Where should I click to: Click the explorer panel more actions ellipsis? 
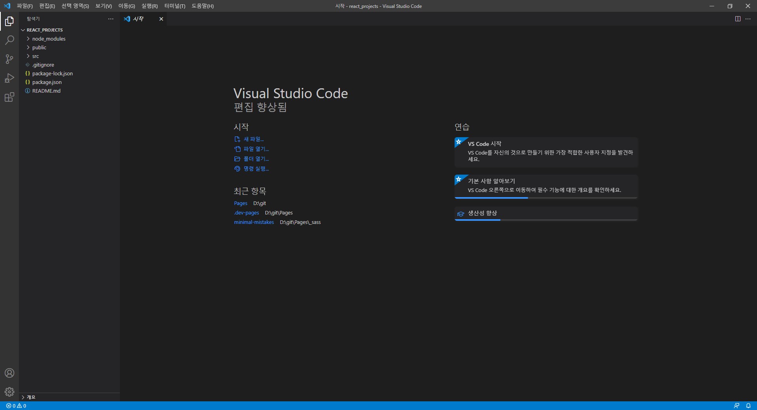point(111,19)
